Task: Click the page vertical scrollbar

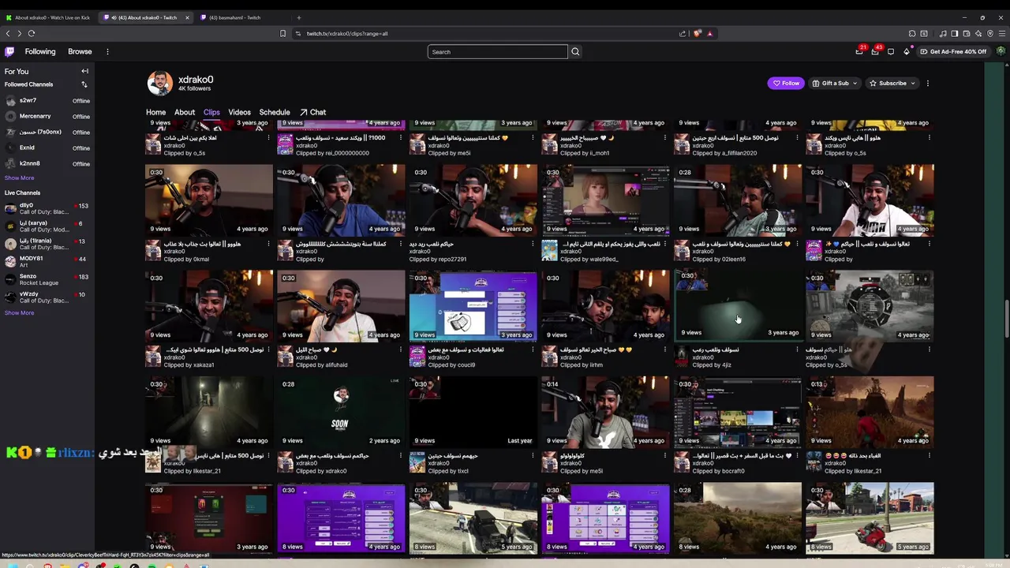Action: [x=1006, y=319]
